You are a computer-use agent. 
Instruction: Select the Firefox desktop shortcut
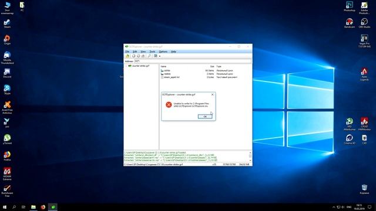7,155
